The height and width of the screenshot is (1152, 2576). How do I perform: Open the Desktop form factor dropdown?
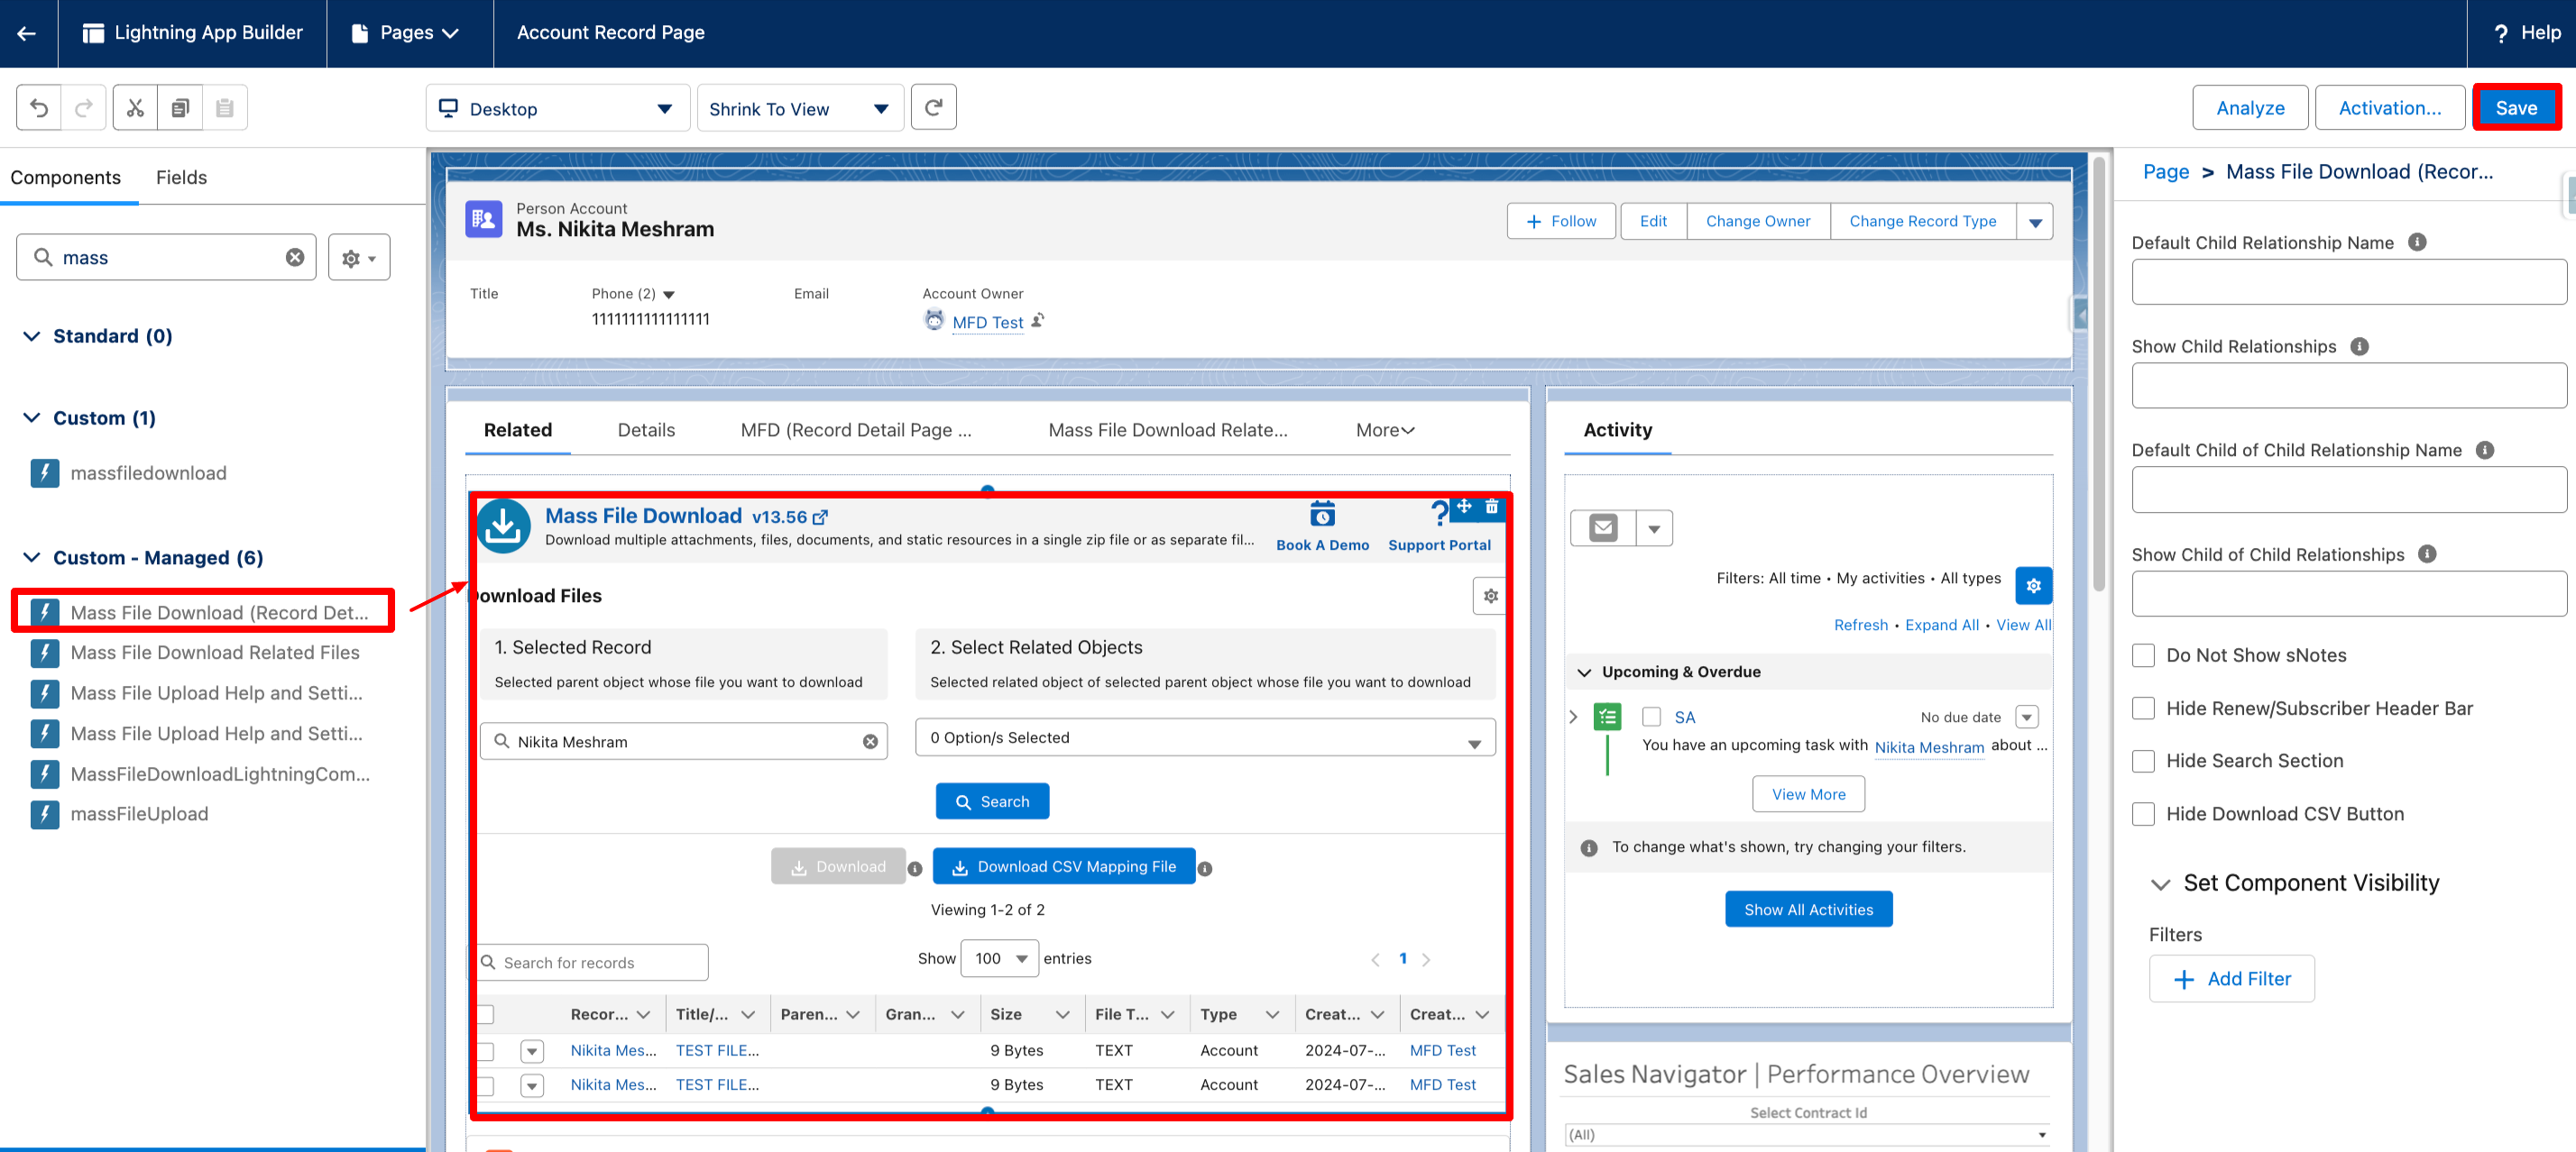click(557, 108)
